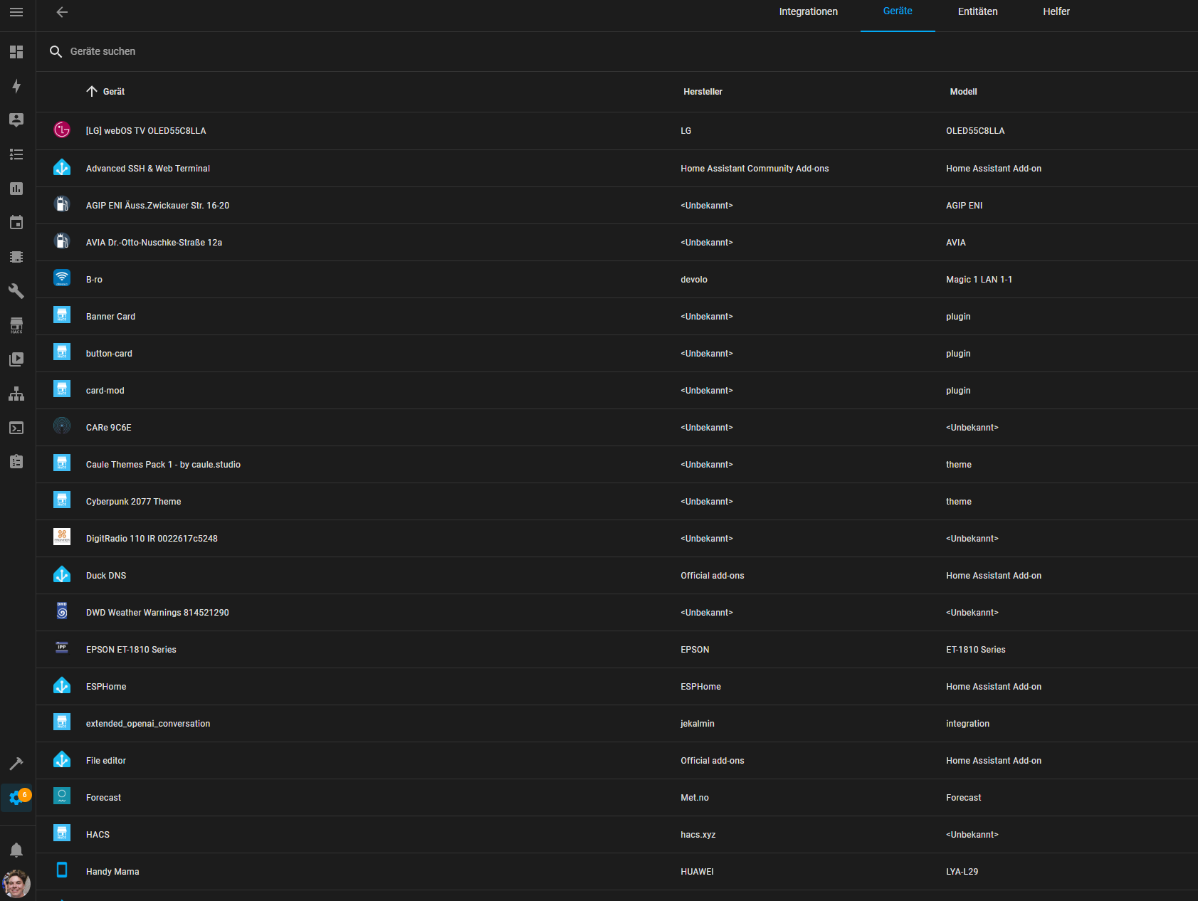
Task: Open the History chart icon in the sidebar
Action: (16, 189)
